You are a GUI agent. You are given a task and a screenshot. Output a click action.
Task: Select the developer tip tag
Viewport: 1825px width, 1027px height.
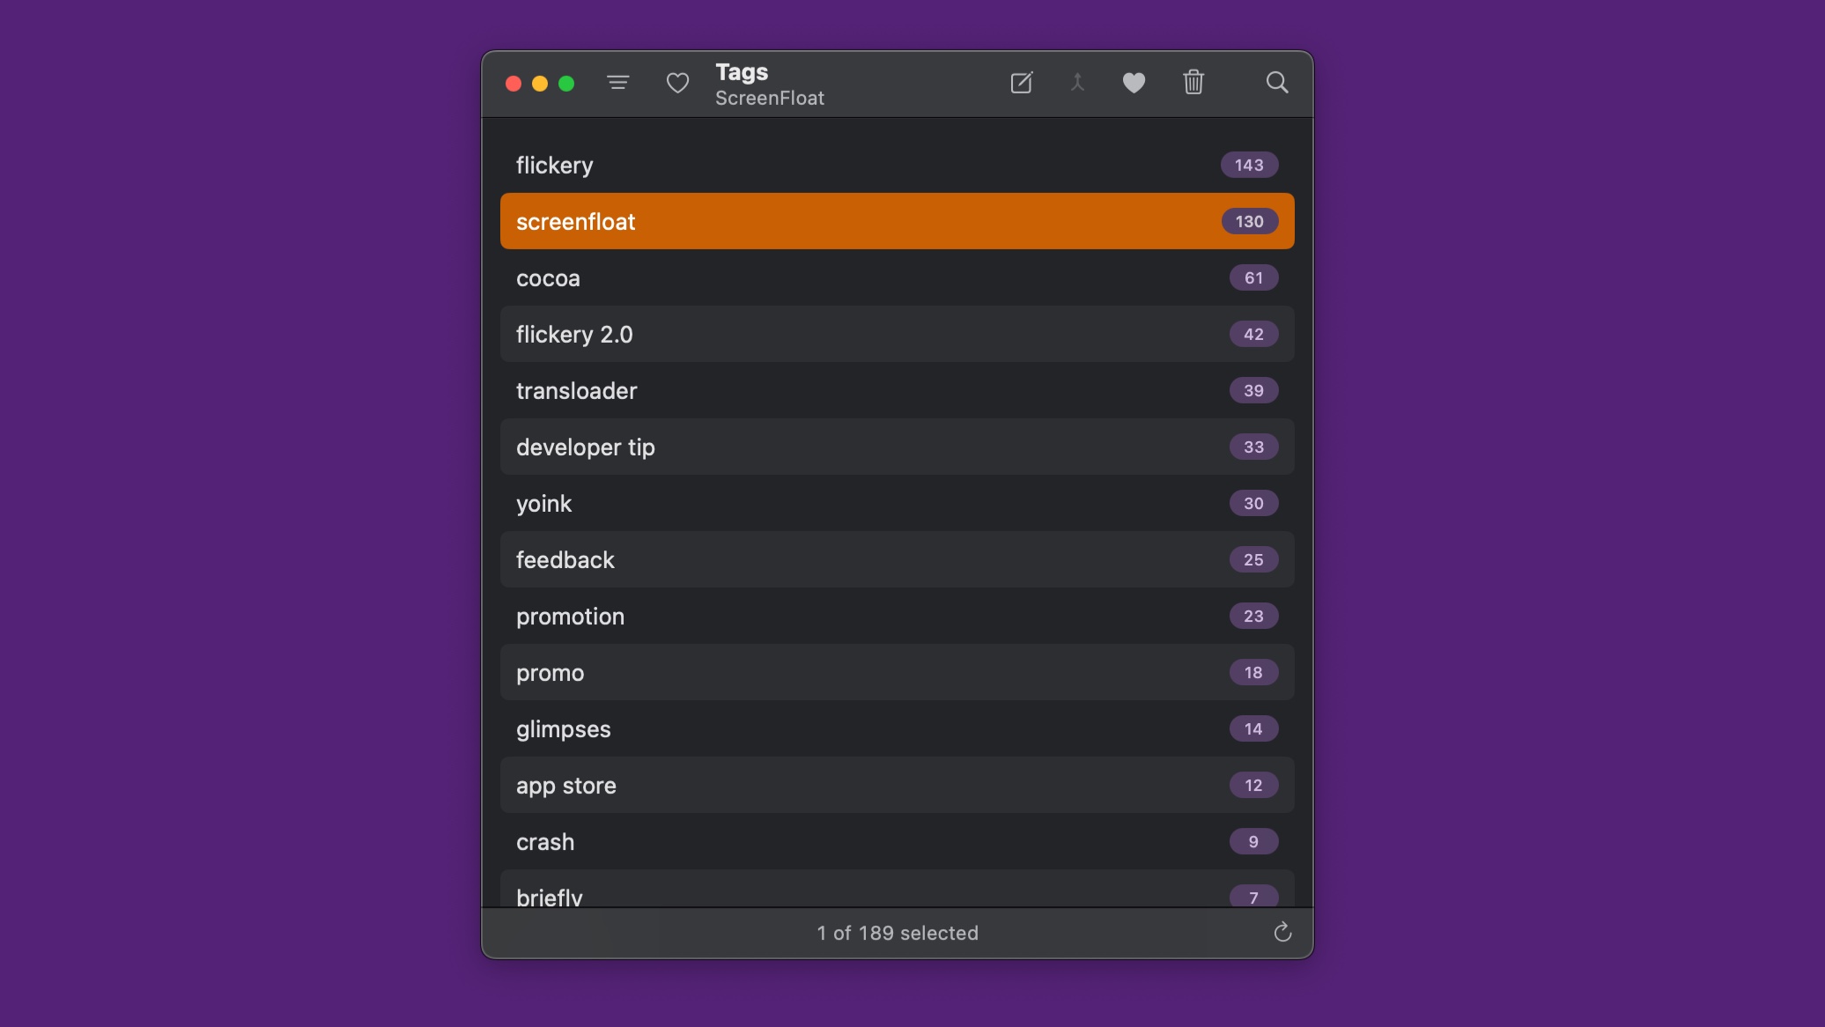897,447
